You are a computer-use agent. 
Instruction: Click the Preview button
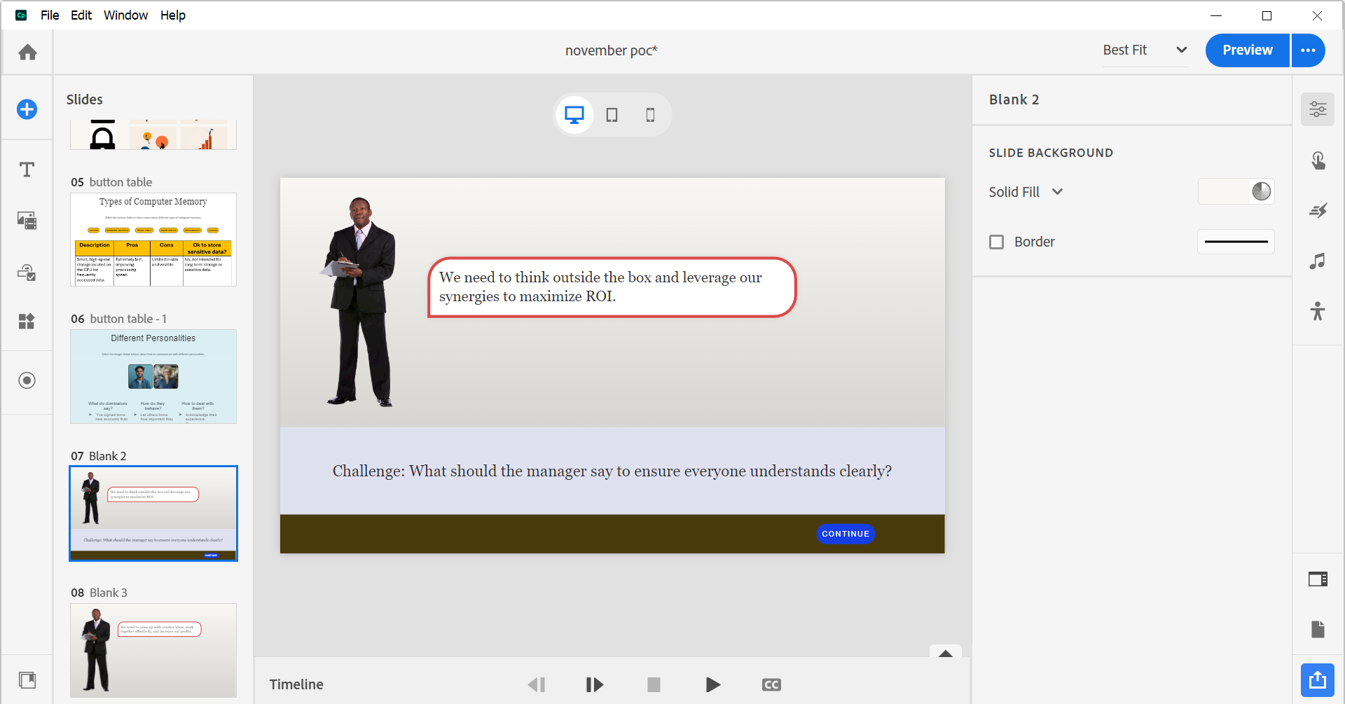pos(1247,50)
